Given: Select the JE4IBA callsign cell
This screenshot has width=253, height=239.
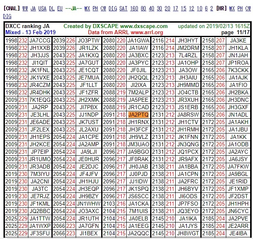Looking at the screenshot, I should (x=238, y=233).
